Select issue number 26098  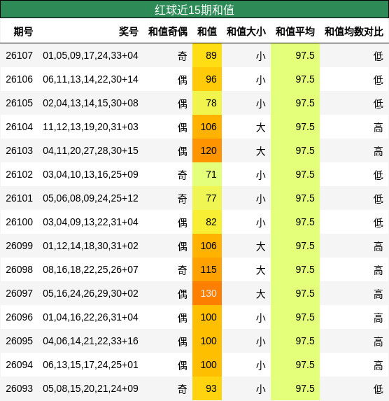click(19, 269)
